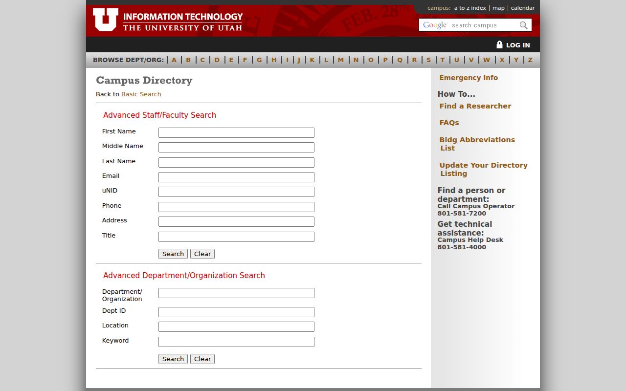Open the FAQs link
This screenshot has width=626, height=391.
(449, 123)
